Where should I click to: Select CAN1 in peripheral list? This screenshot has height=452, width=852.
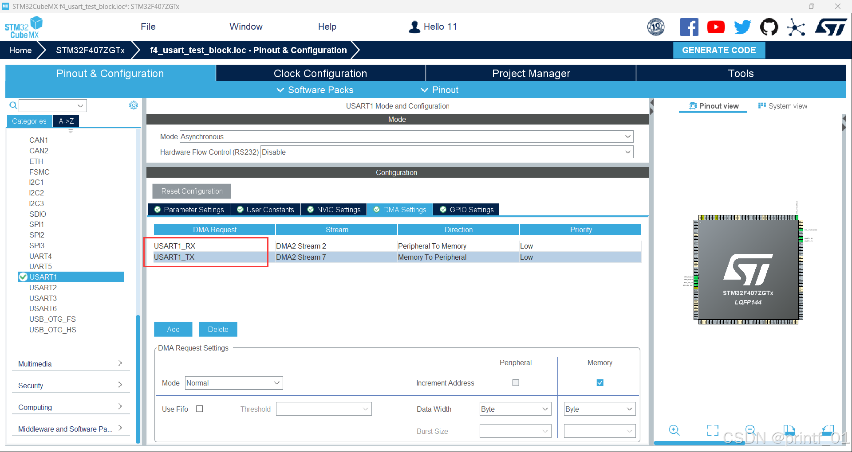pyautogui.click(x=39, y=140)
